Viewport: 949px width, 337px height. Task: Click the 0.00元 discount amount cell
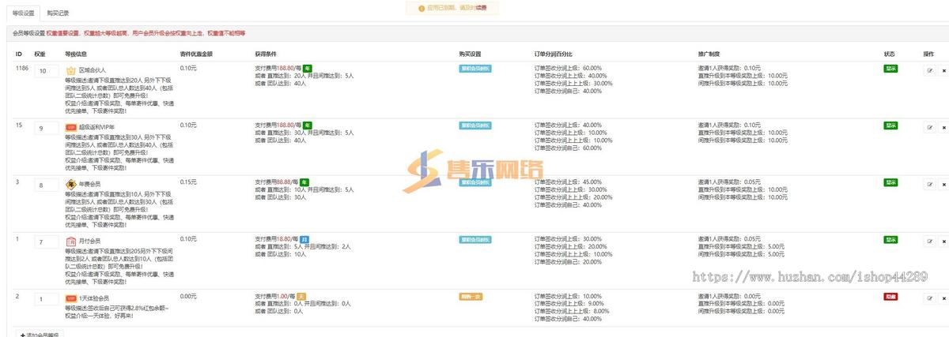(x=188, y=296)
